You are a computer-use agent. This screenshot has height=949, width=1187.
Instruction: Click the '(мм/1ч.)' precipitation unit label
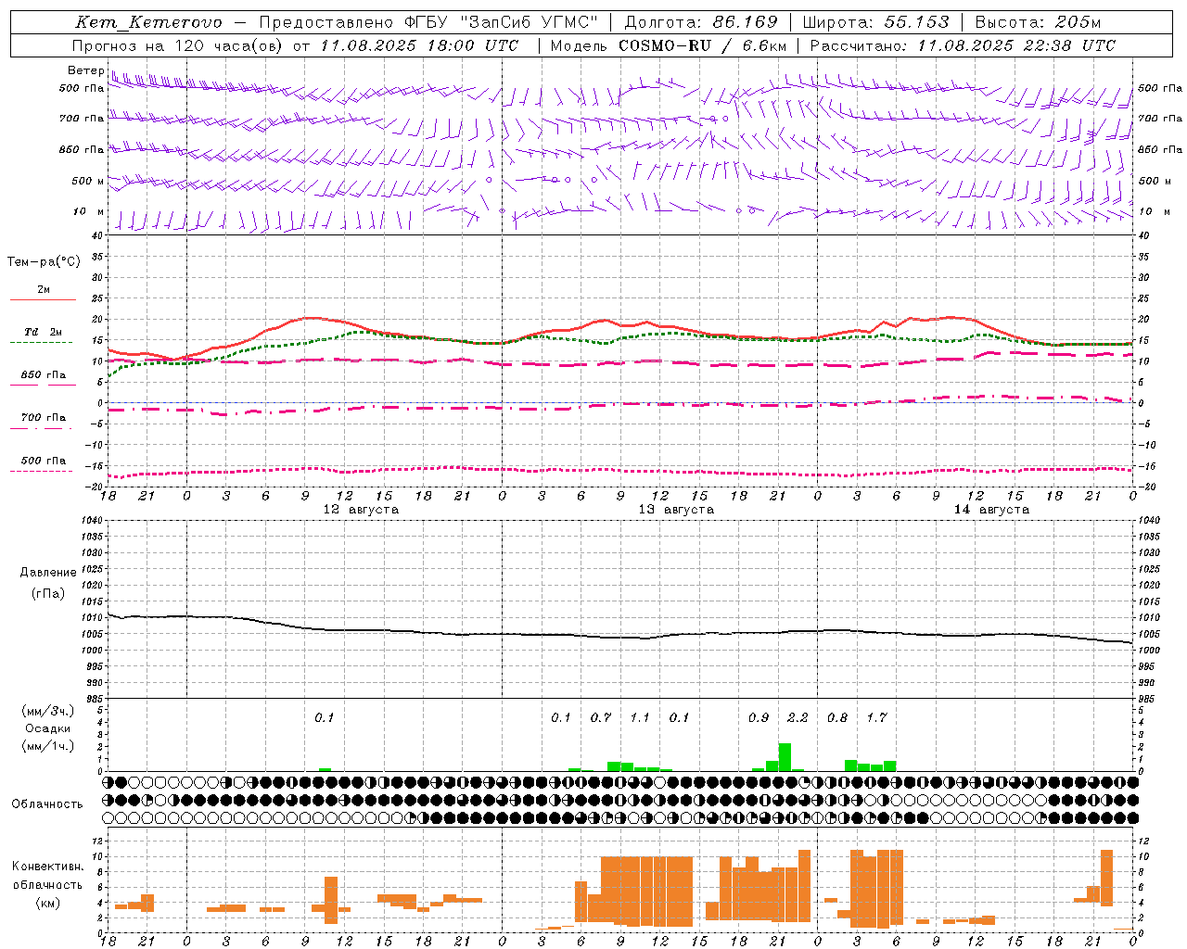click(48, 745)
